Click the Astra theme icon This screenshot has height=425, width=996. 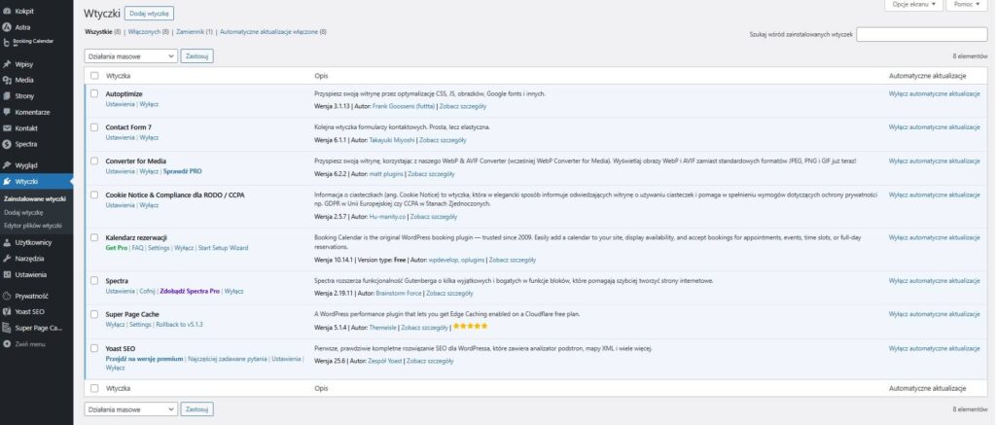pyautogui.click(x=7, y=26)
